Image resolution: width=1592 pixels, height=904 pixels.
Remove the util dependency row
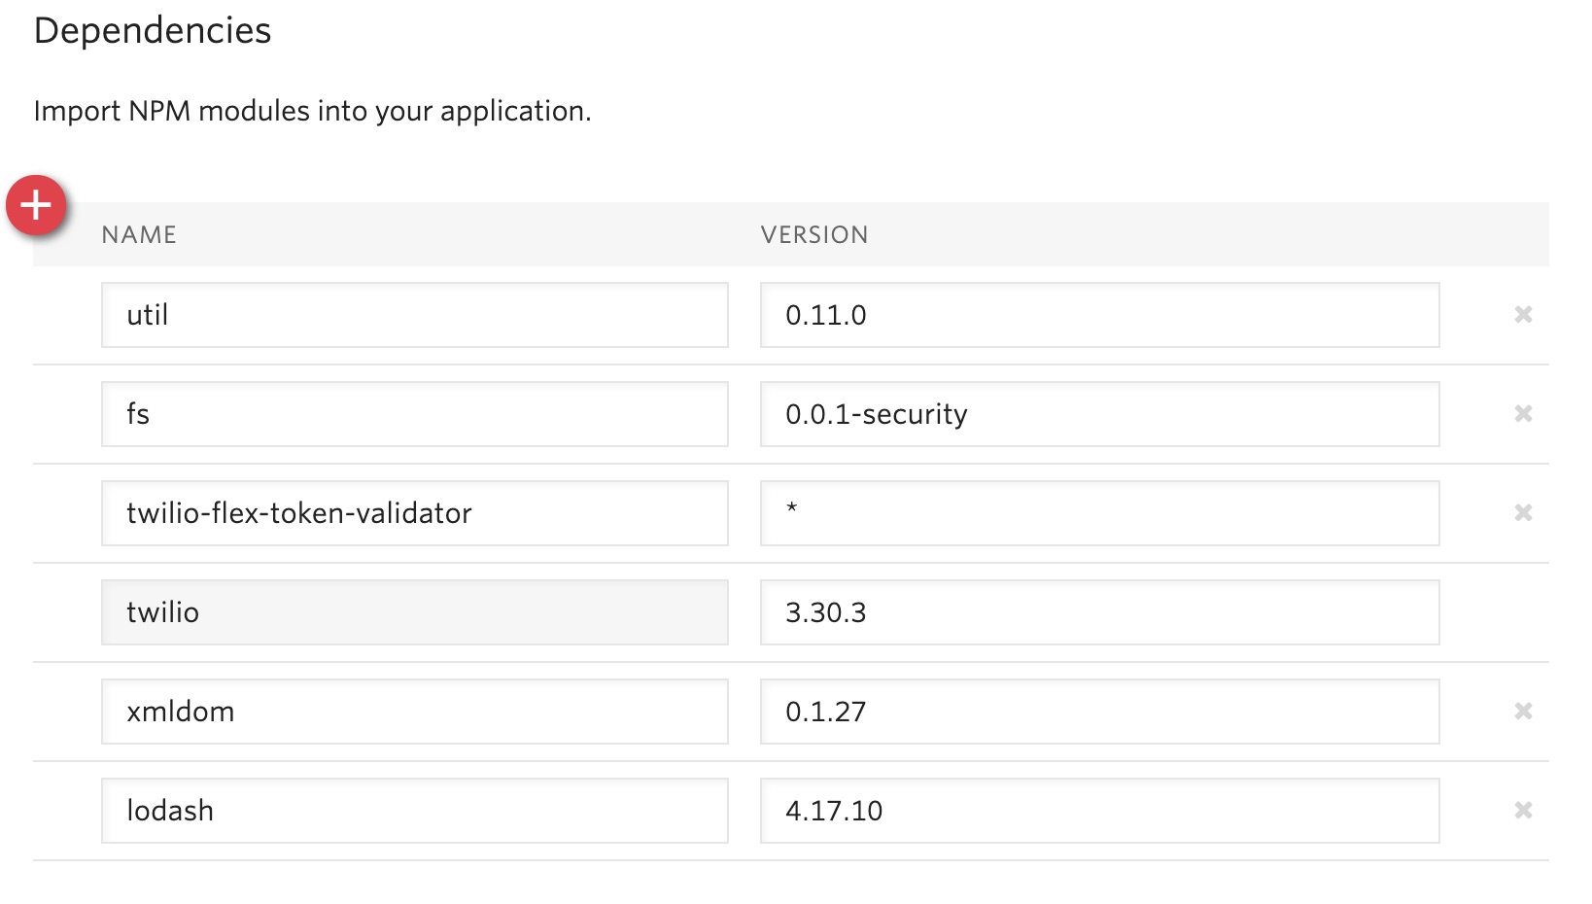[1523, 314]
